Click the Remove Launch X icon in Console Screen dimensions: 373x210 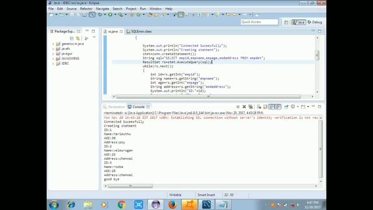tap(244, 107)
